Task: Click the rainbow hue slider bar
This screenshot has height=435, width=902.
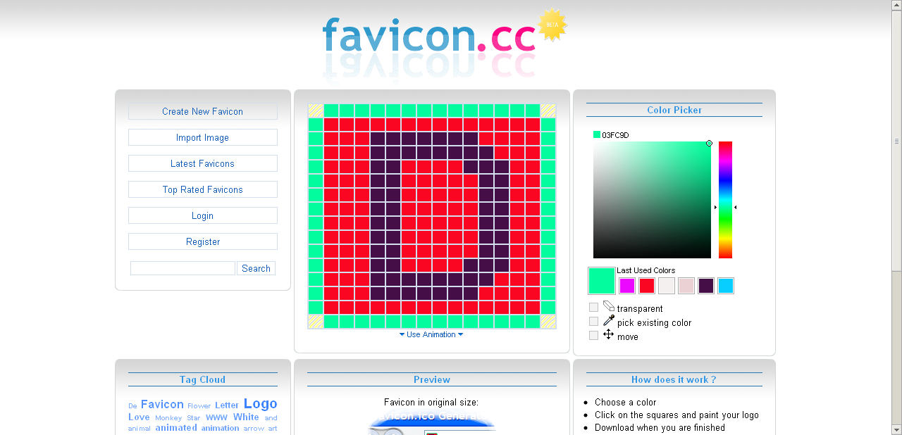Action: 725,200
